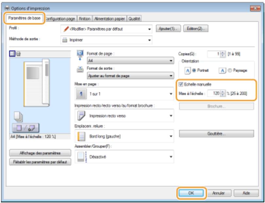Click the Copies number field

pyautogui.click(x=214, y=54)
